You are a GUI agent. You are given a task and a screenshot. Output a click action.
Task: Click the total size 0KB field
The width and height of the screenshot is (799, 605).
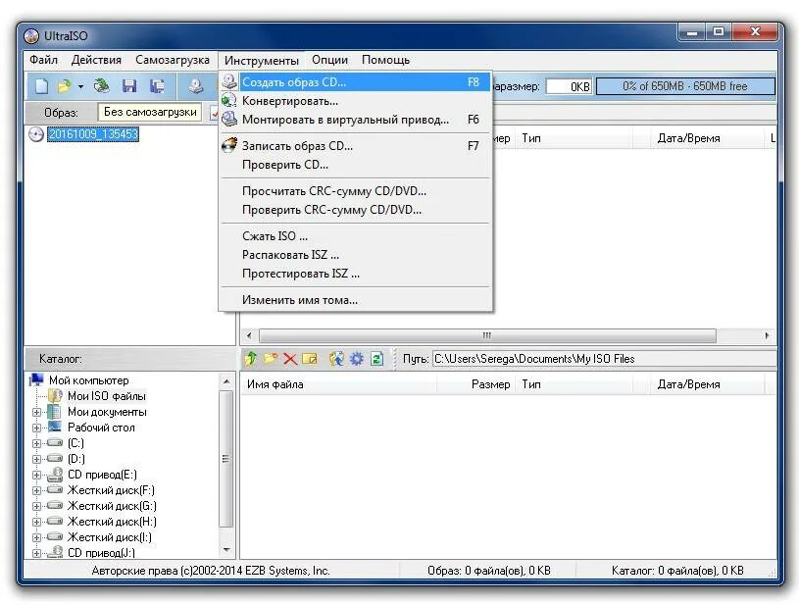[x=569, y=86]
